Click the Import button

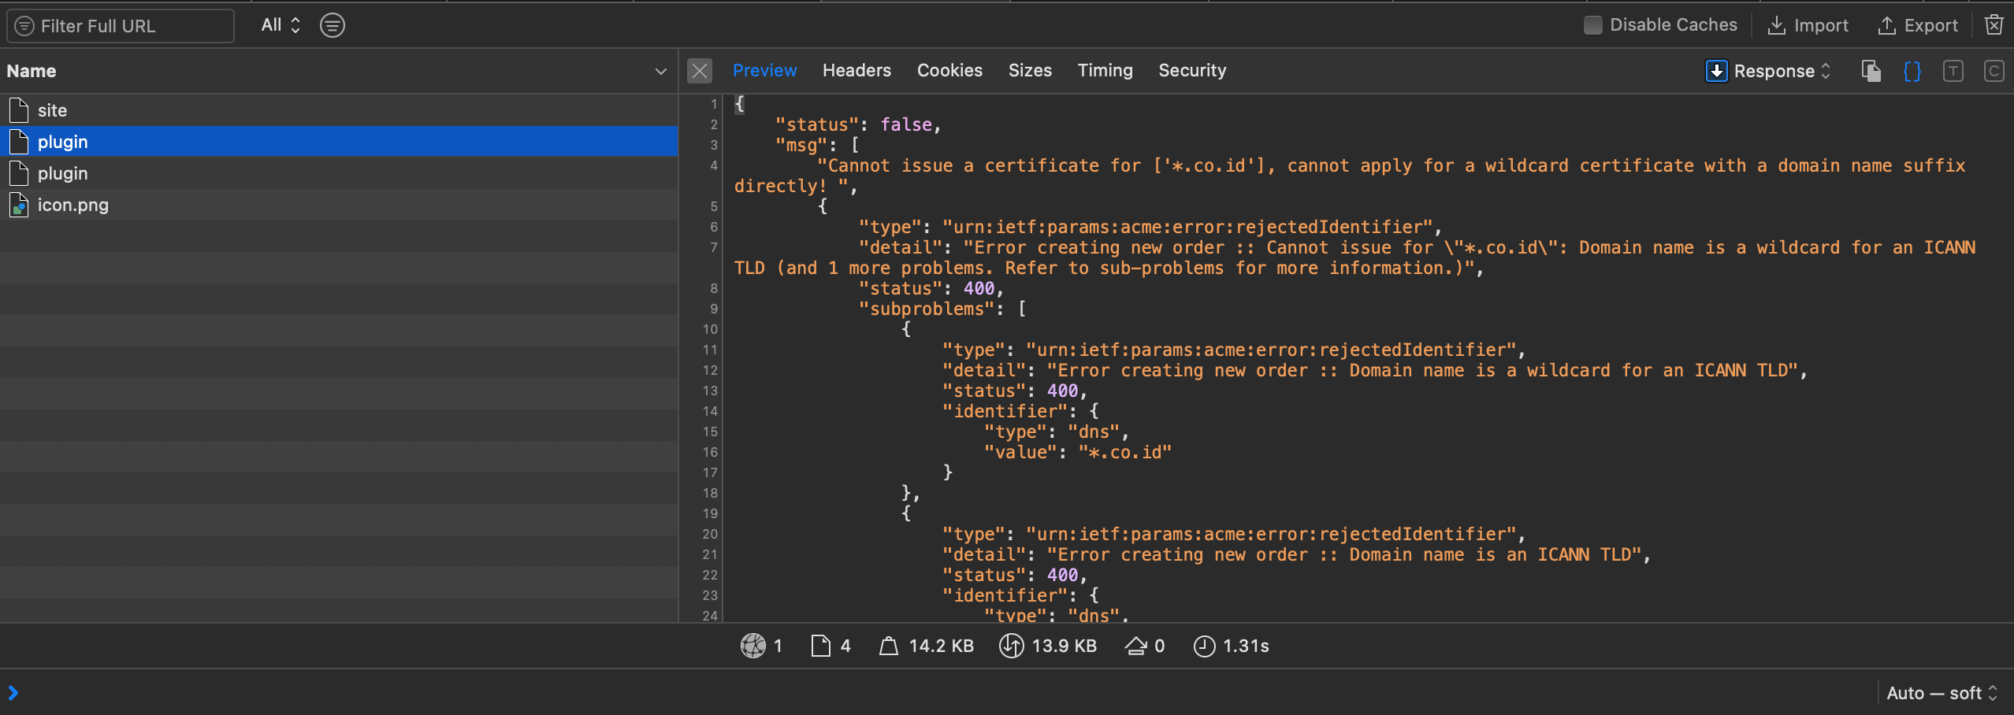[x=1808, y=25]
